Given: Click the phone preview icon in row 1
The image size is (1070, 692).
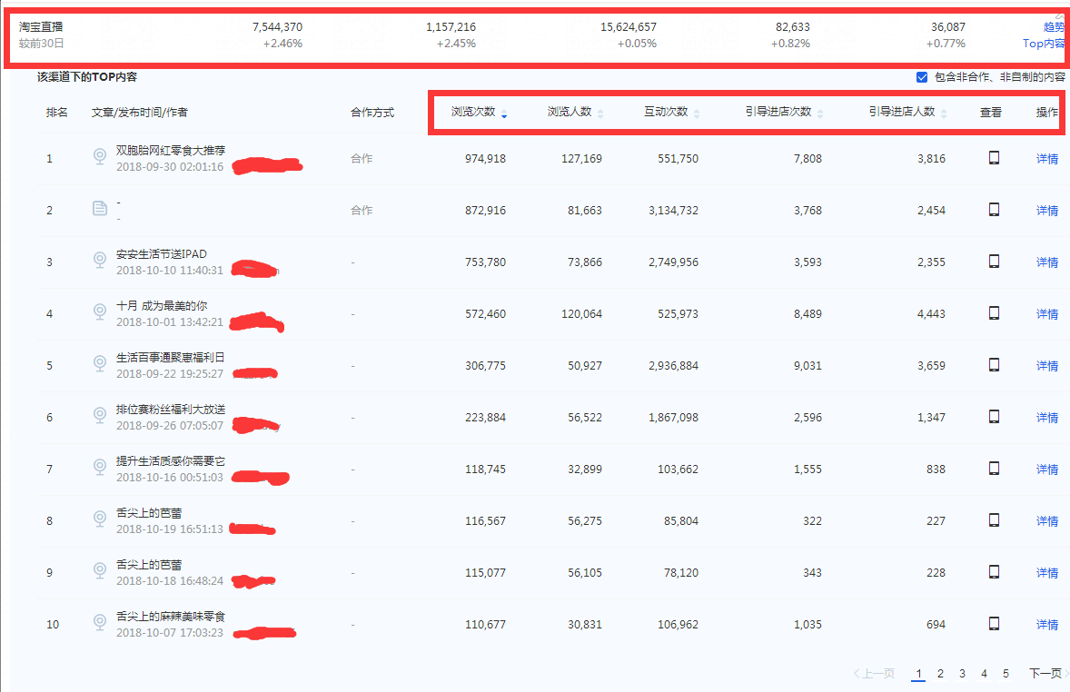Looking at the screenshot, I should (994, 158).
